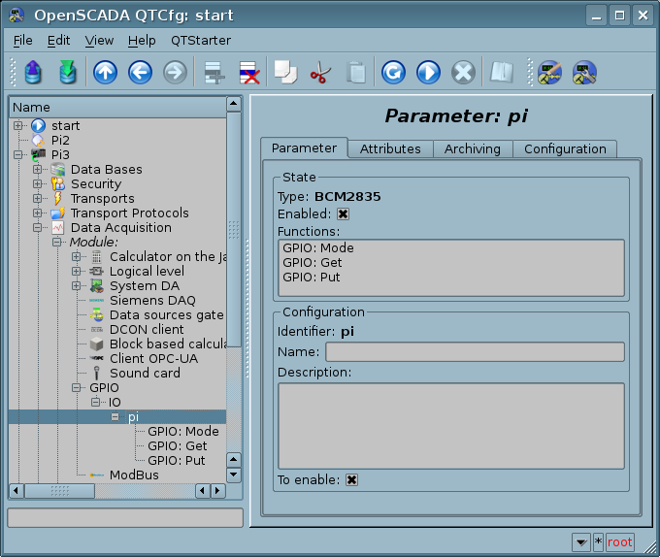Collapse the Data Acquisition tree node
Viewport: 660px width, 557px height.
tap(38, 228)
